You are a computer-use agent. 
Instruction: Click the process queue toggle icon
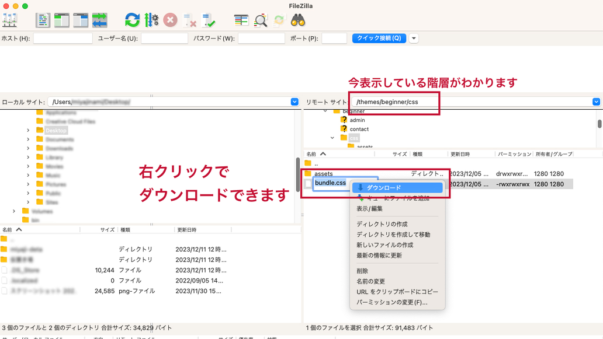151,20
